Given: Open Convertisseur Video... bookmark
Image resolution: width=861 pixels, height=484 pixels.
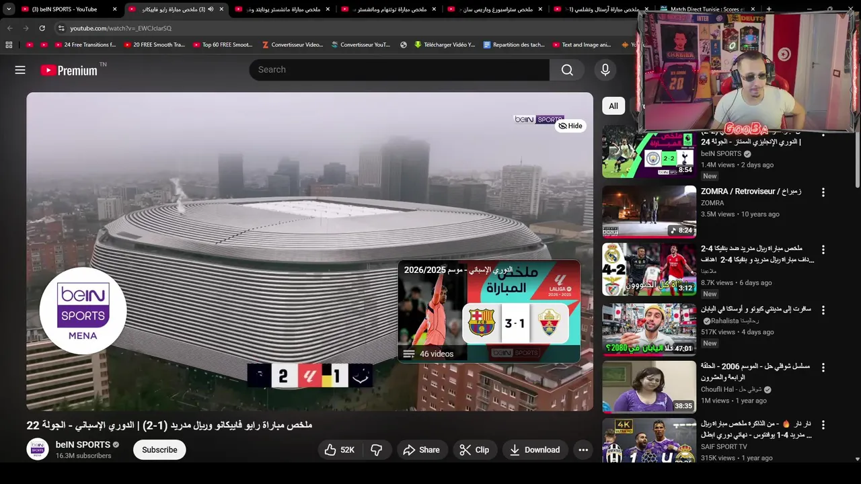Looking at the screenshot, I should tap(292, 45).
